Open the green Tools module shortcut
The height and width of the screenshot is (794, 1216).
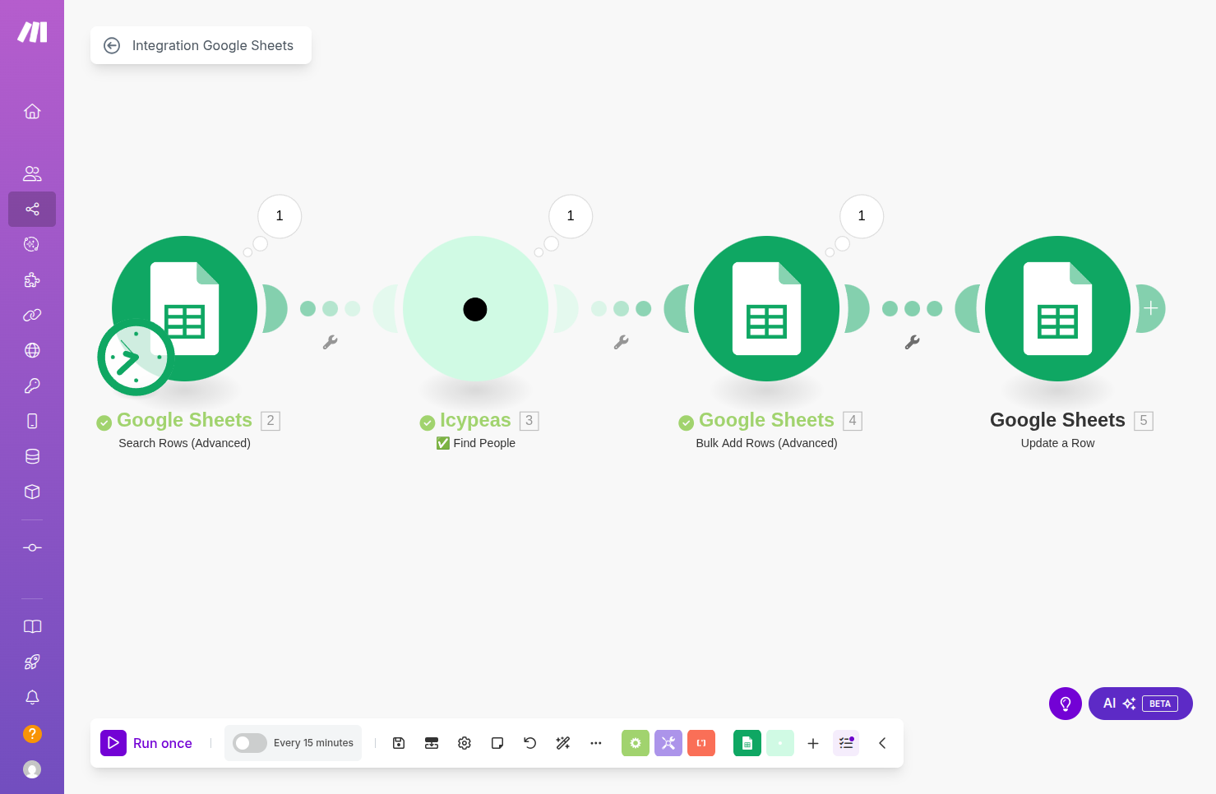(x=636, y=743)
